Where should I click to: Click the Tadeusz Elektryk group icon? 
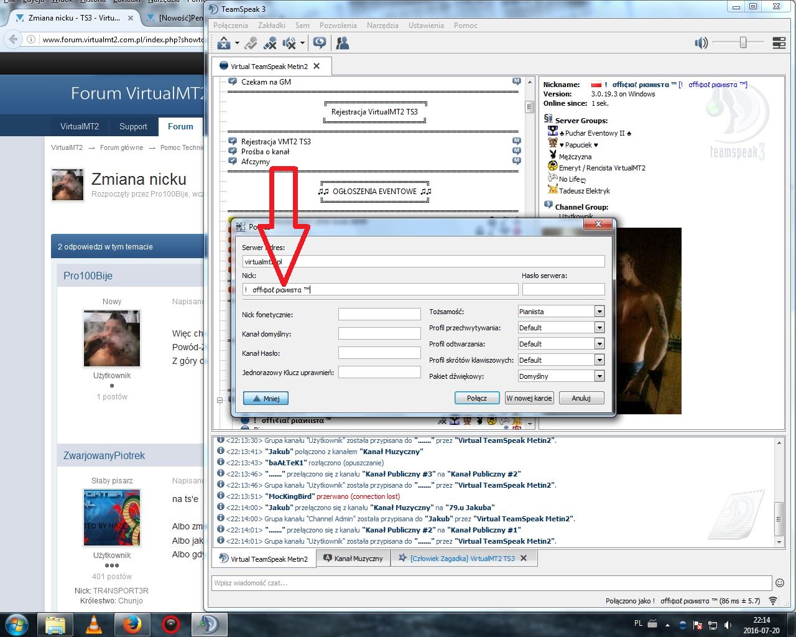pyautogui.click(x=552, y=189)
